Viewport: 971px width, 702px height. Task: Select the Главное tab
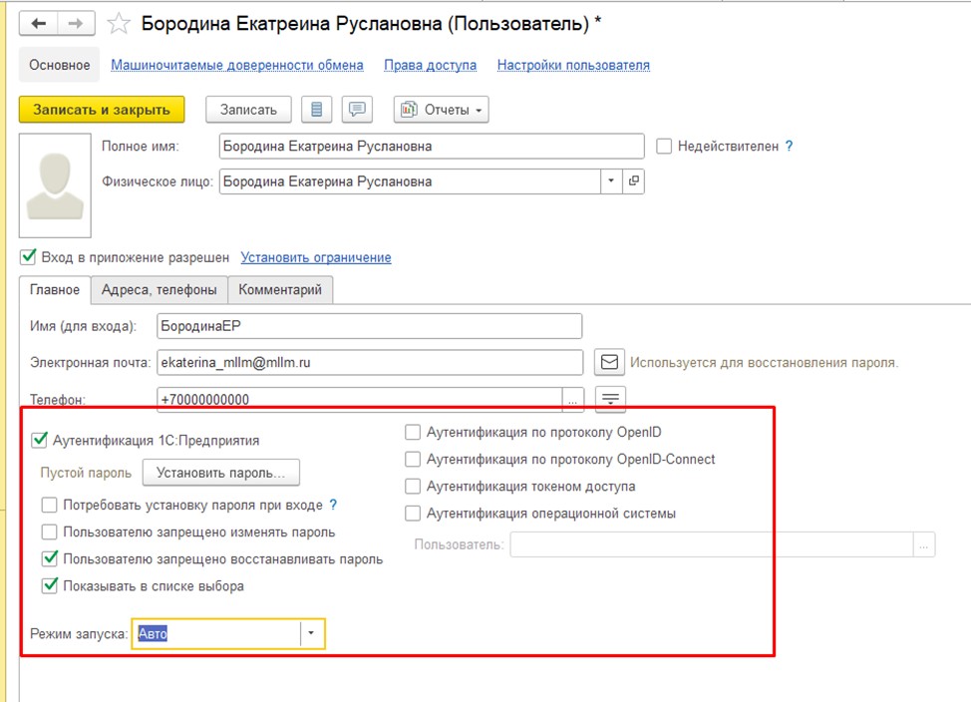coord(55,289)
